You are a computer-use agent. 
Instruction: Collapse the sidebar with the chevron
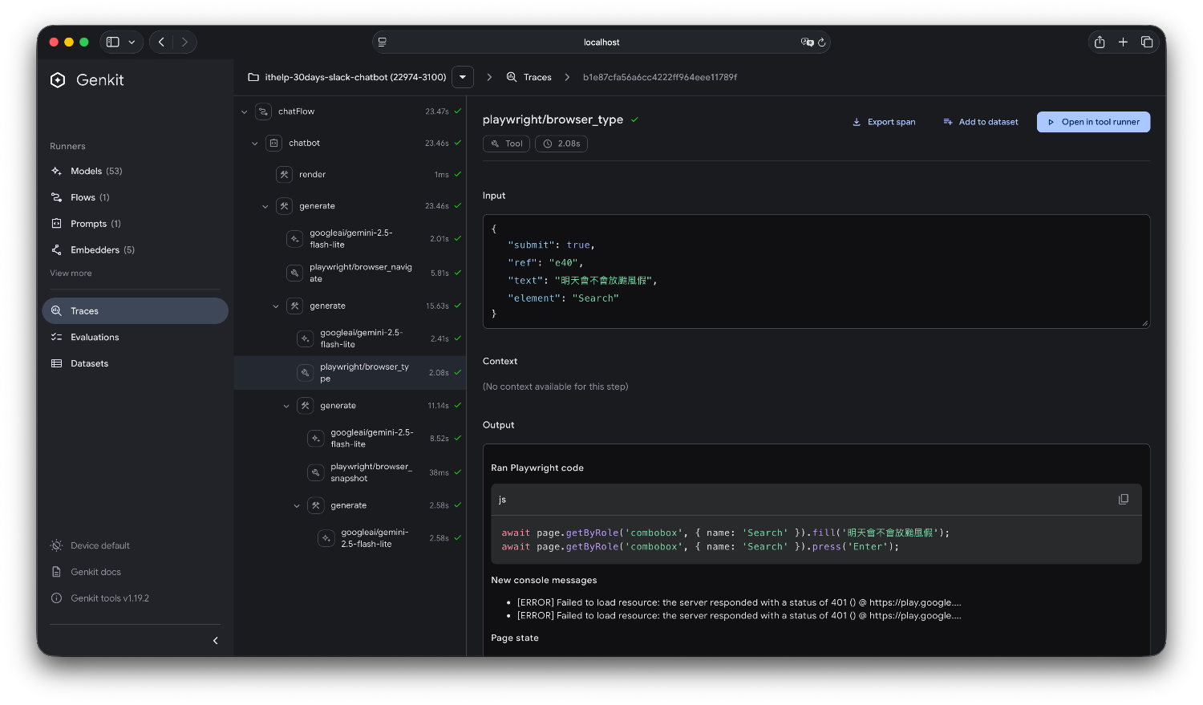coord(215,641)
